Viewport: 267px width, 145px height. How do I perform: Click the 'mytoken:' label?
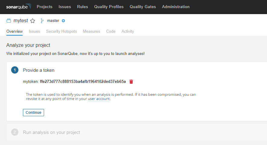(31, 82)
